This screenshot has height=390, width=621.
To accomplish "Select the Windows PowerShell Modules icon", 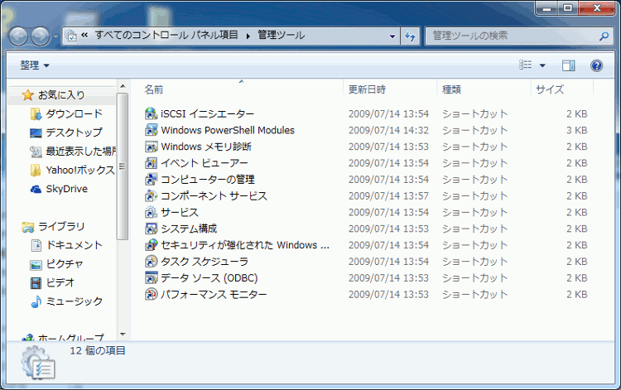I will coord(151,130).
